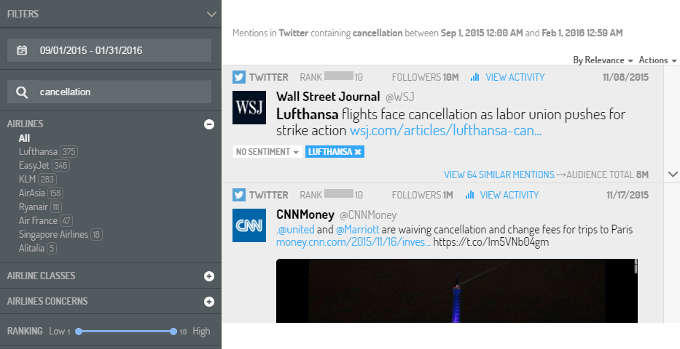
Task: Expand the Airline Classes section
Action: click(209, 276)
